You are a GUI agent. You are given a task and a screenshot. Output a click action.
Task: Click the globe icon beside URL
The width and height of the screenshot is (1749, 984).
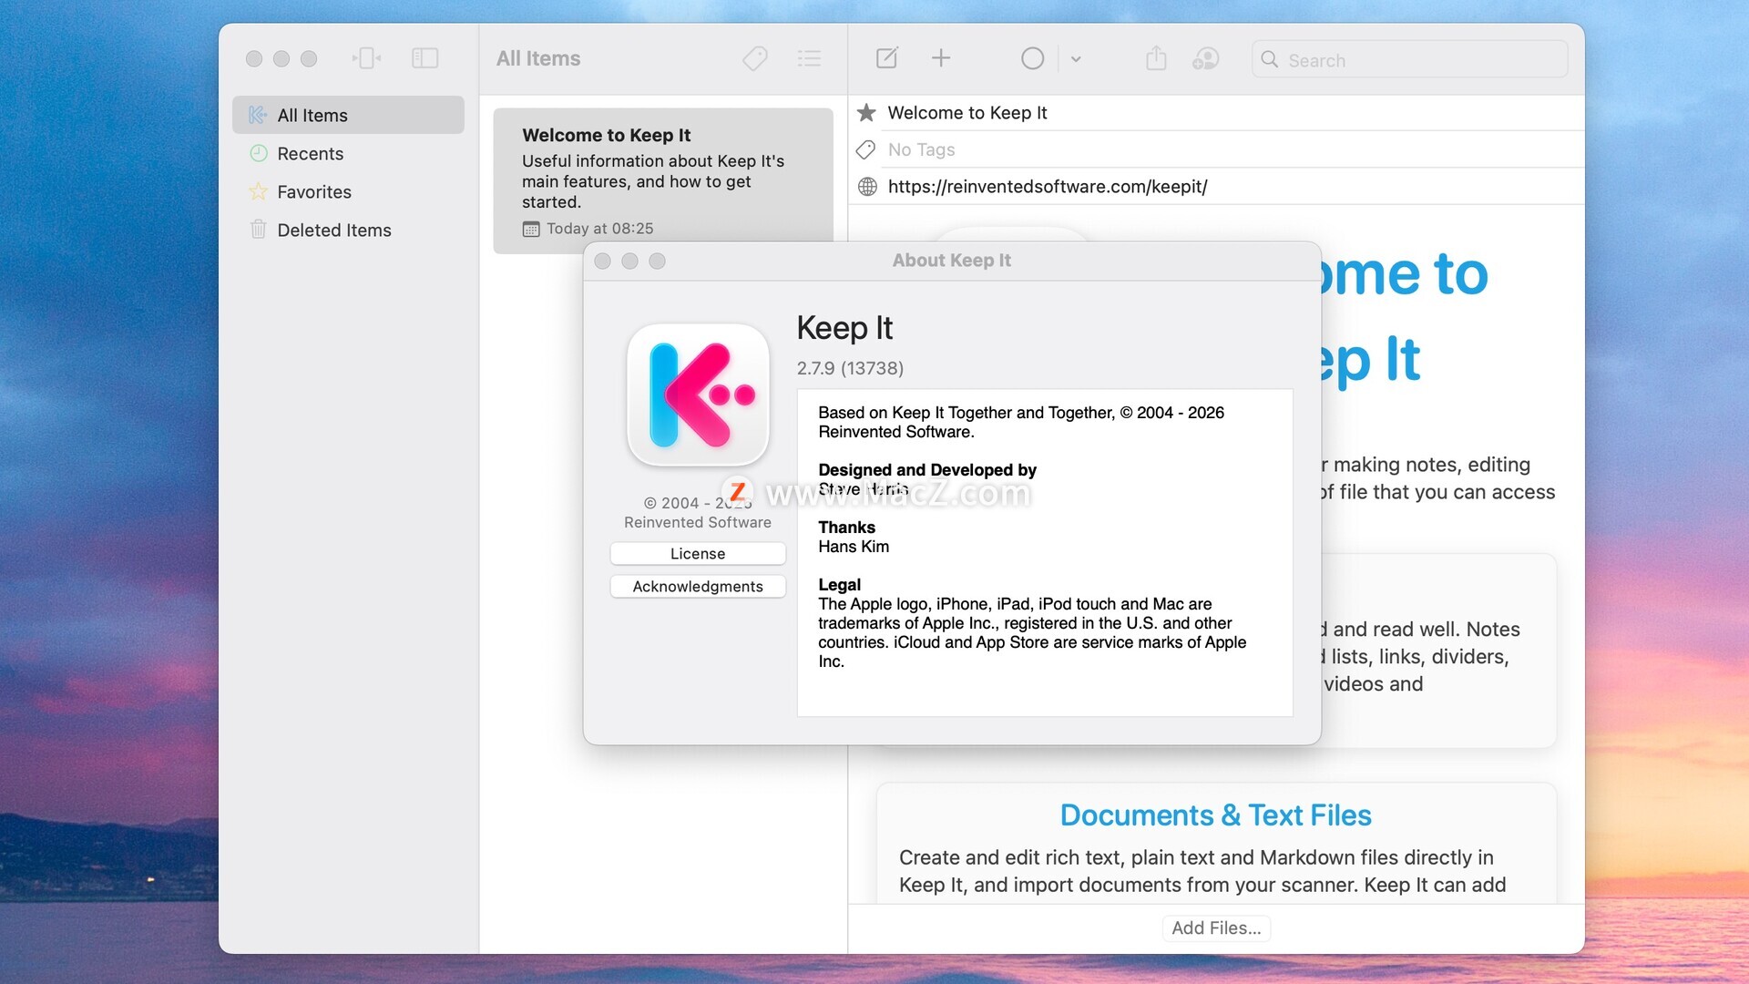tap(867, 187)
